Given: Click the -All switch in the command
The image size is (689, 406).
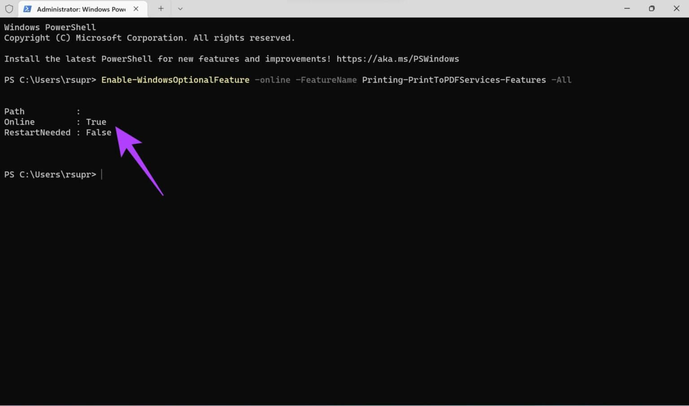Looking at the screenshot, I should coord(561,80).
